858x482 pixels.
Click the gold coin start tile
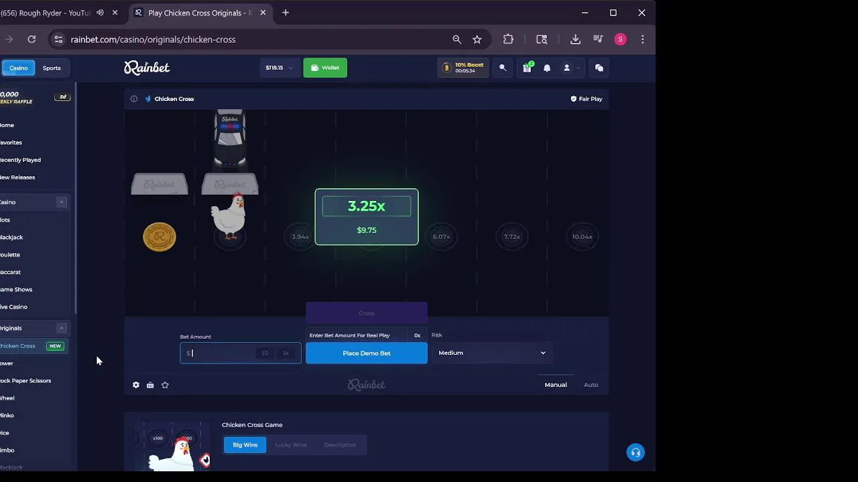[160, 237]
